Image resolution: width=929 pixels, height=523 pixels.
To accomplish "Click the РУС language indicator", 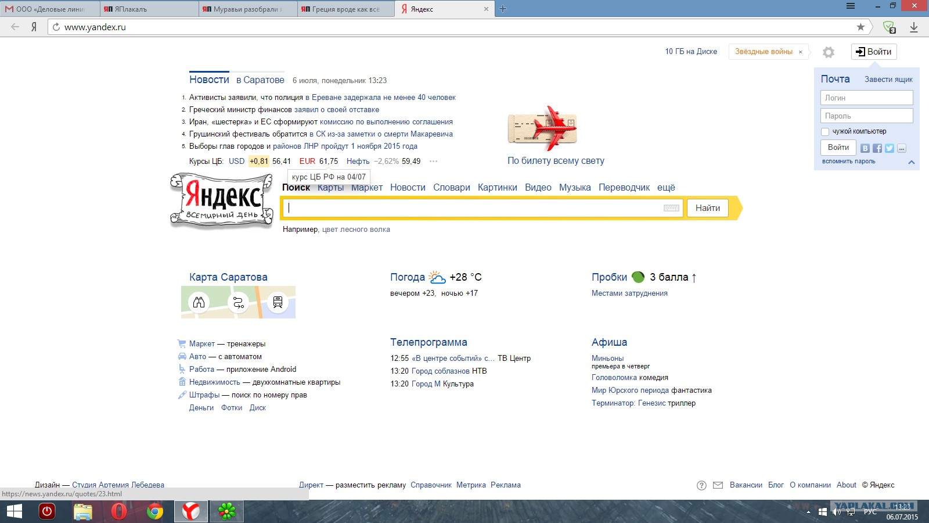I will point(870,512).
